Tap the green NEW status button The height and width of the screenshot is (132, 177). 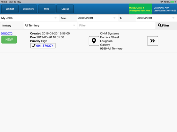[x=9, y=40]
